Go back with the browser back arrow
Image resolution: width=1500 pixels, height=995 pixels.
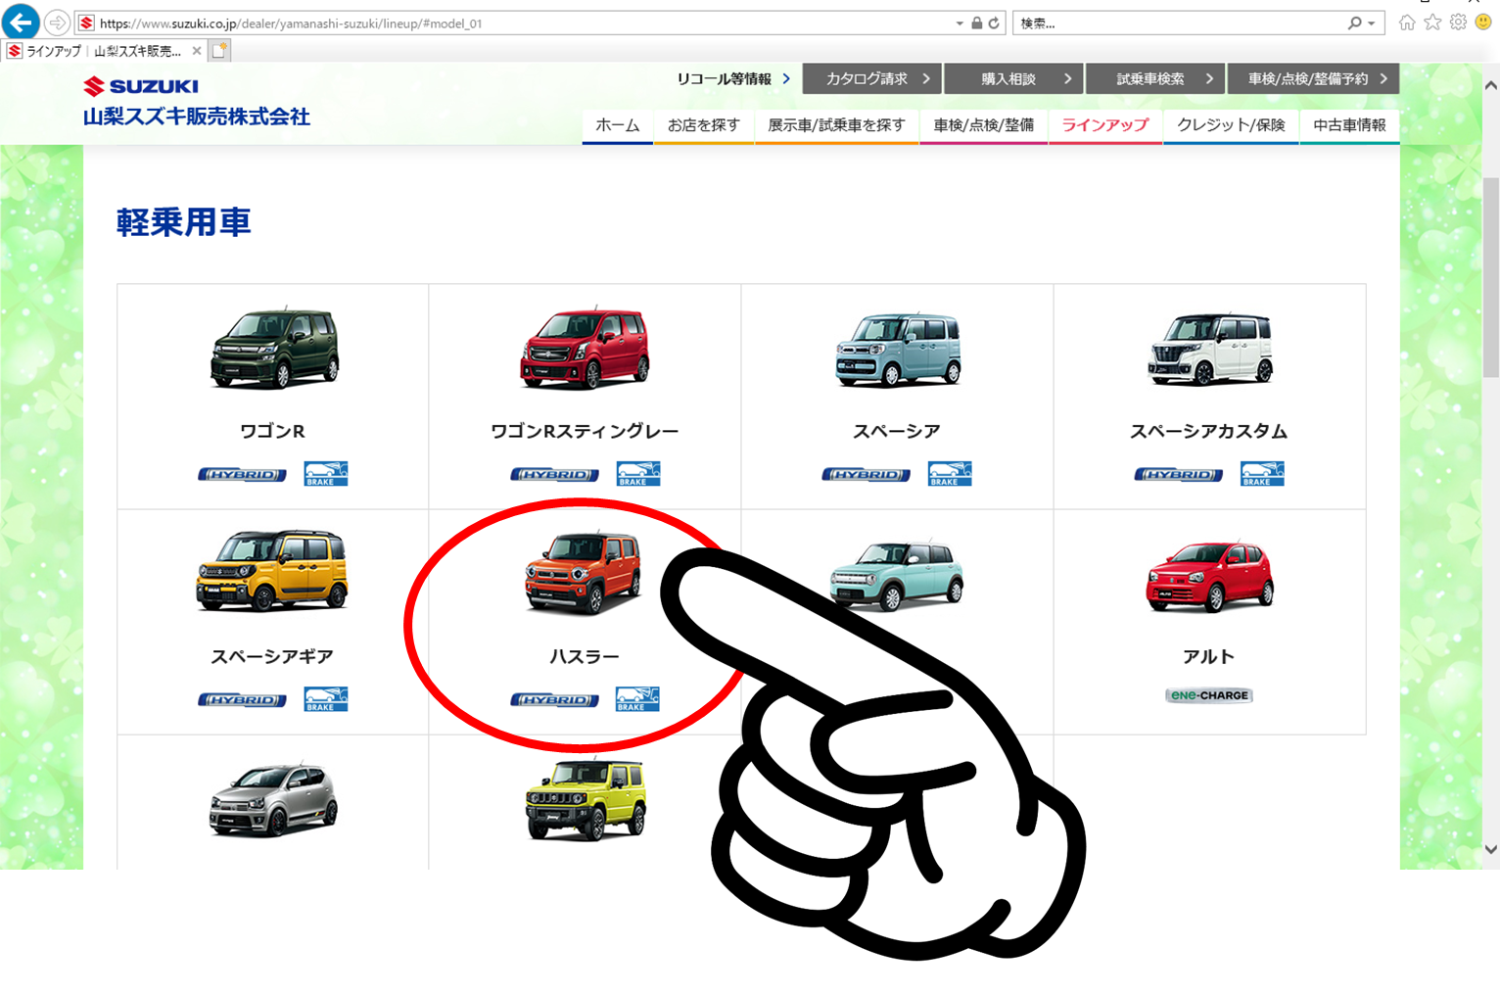[x=21, y=22]
